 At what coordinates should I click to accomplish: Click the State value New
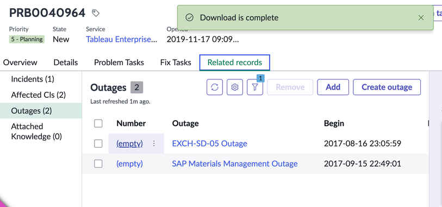coord(61,39)
